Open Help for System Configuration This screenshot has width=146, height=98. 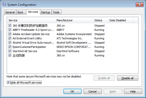coord(133,91)
